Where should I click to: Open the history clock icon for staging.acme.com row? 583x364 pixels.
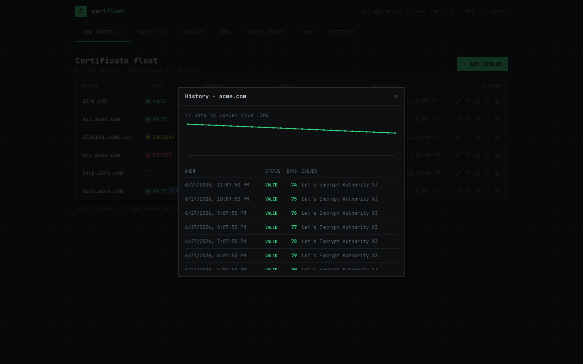478,137
